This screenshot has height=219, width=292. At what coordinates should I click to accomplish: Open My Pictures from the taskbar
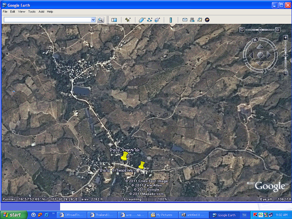[163, 215]
